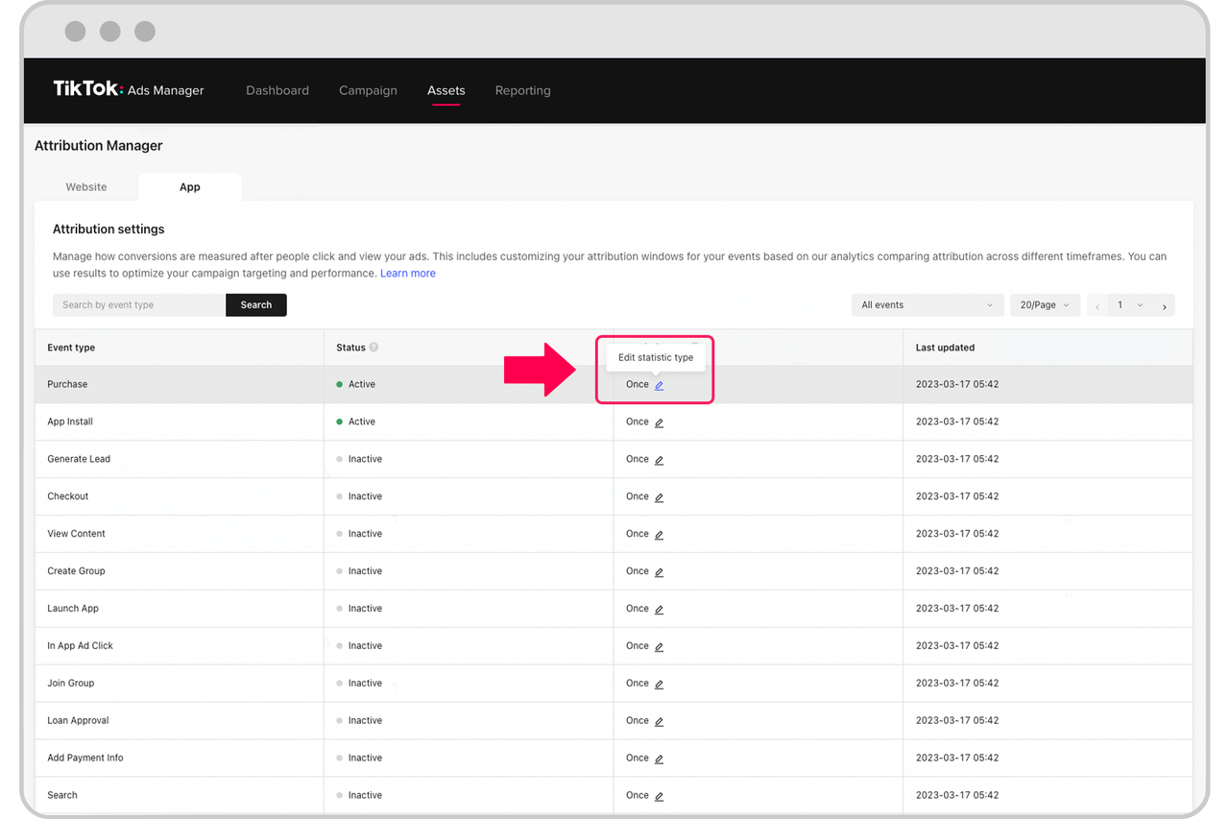Open the Dashboard menu

[277, 90]
